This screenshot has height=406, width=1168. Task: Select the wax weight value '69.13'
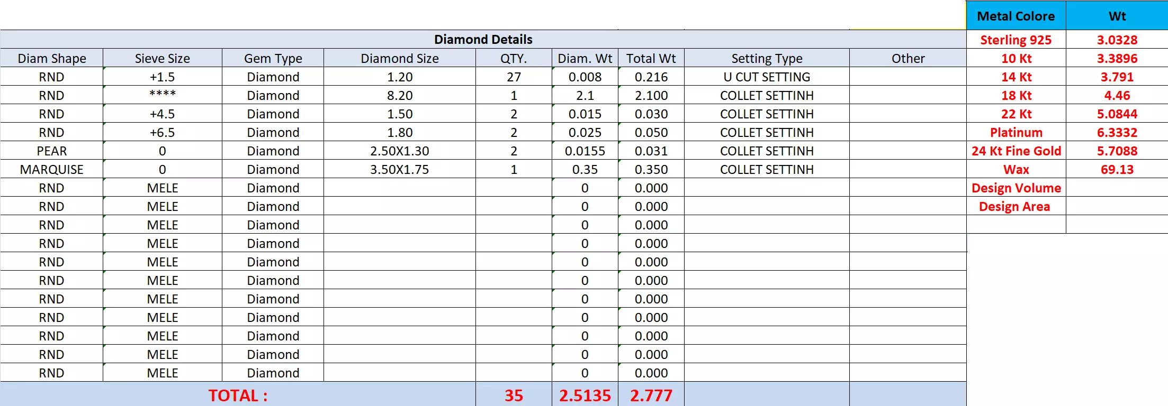pyautogui.click(x=1117, y=169)
